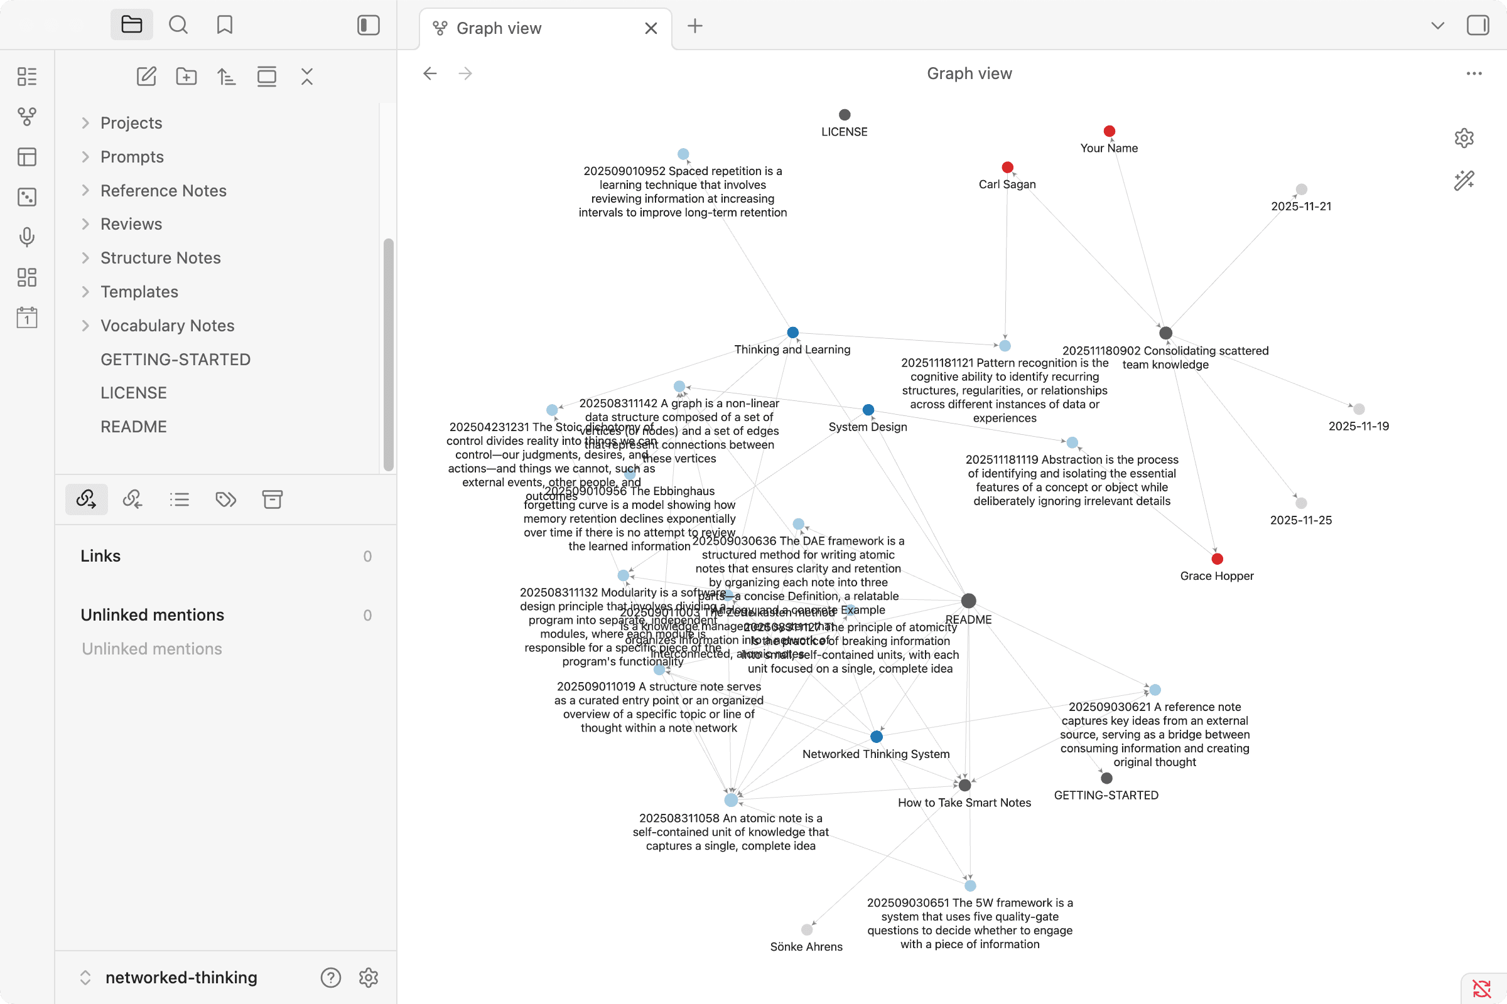Select the Grace Hopper red node
This screenshot has height=1004, width=1507.
point(1218,559)
